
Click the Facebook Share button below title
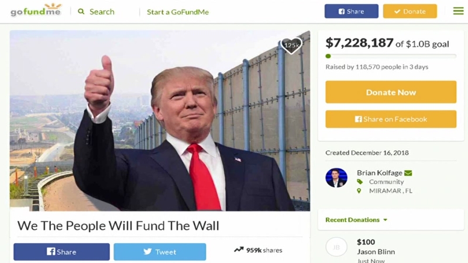click(61, 252)
